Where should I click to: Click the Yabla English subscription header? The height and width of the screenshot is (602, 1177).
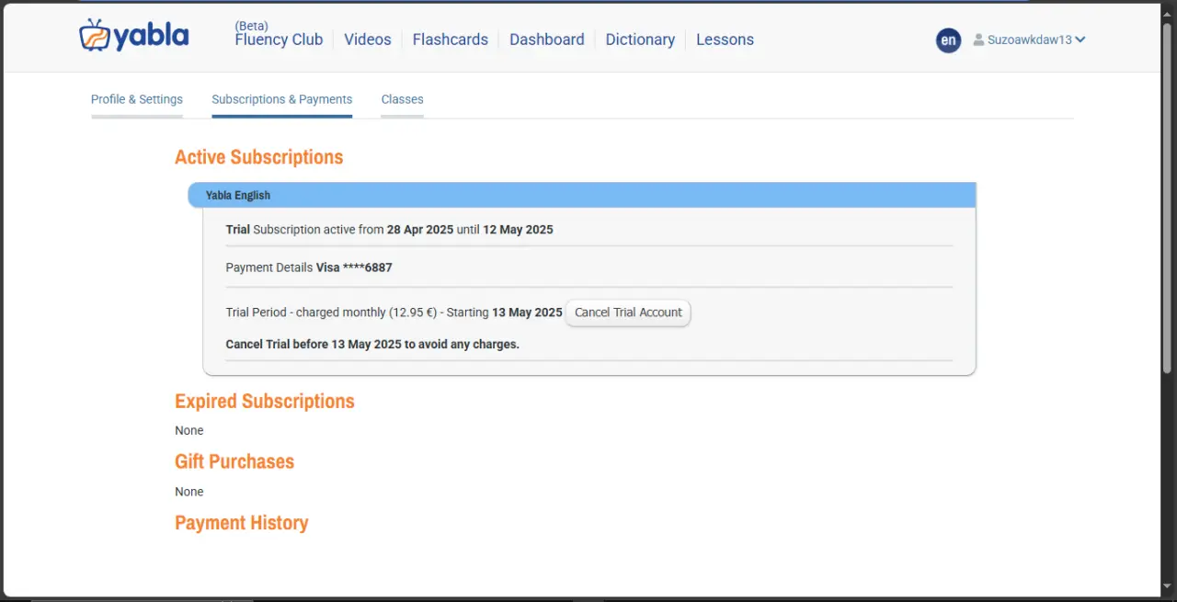tap(582, 195)
